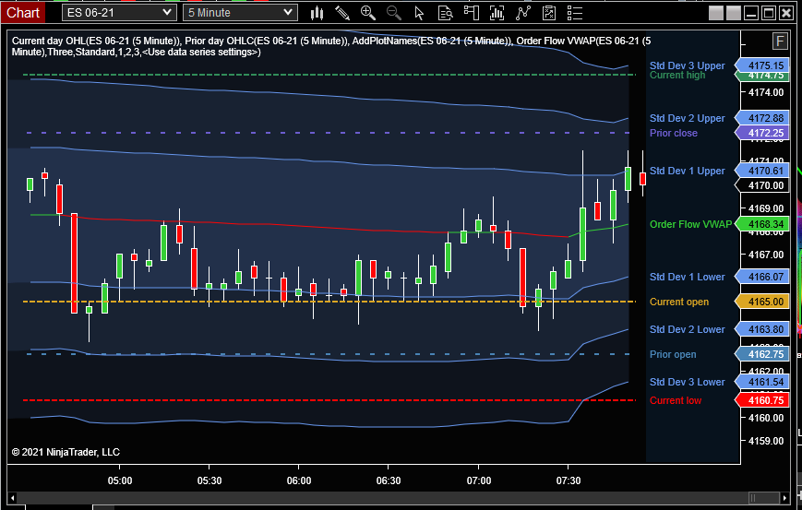This screenshot has height=510, width=802.
Task: Click the 4174.00 price axis label
Action: click(766, 92)
